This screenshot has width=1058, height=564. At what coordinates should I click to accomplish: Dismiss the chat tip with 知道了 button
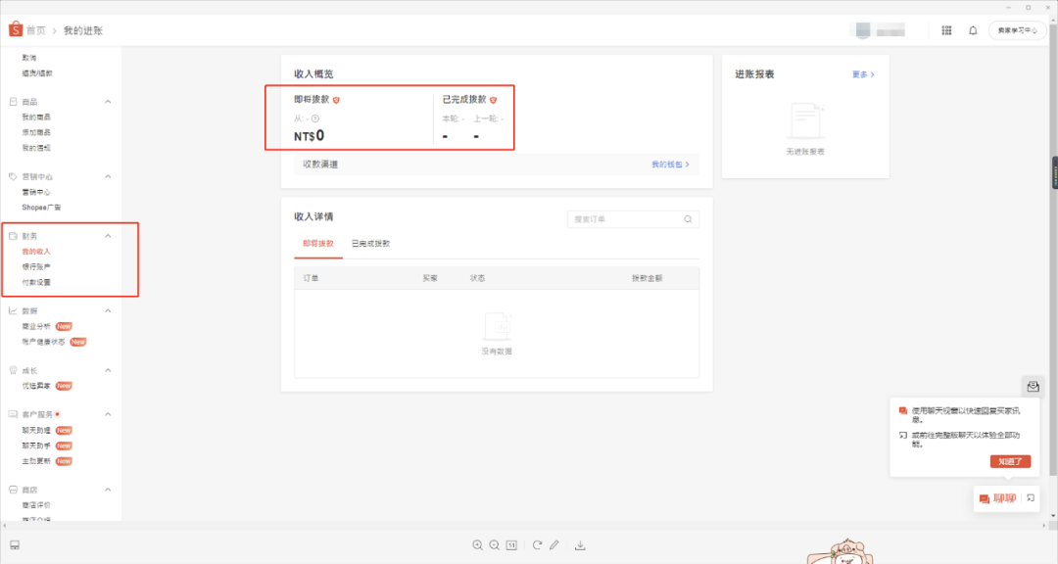pos(1010,461)
